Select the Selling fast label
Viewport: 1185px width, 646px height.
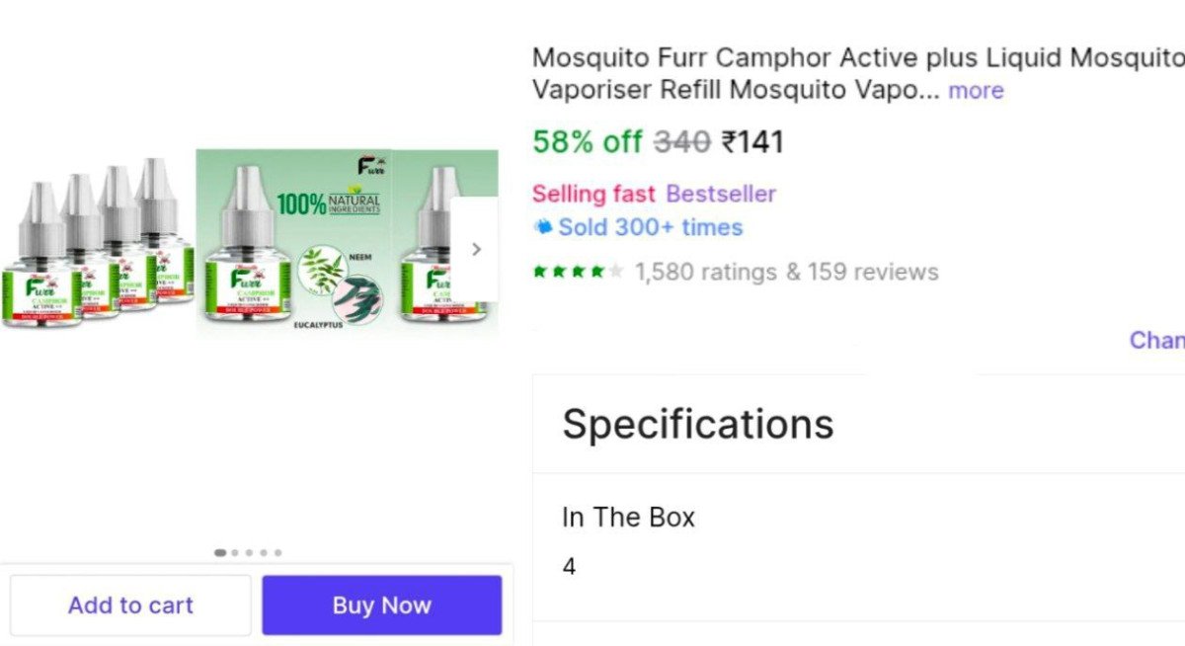(593, 194)
